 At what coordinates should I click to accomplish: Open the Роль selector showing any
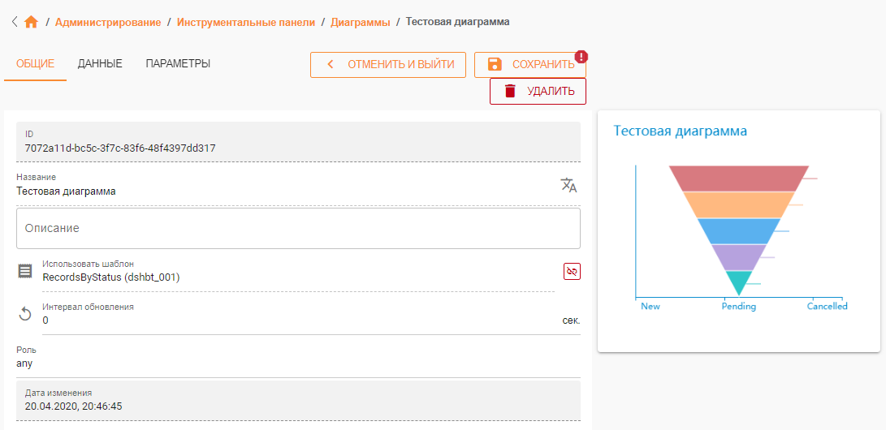pyautogui.click(x=298, y=358)
